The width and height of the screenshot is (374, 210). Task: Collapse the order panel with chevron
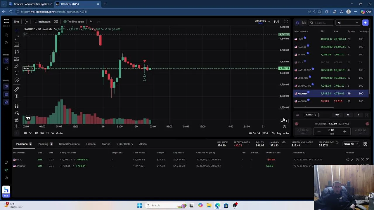click(x=367, y=115)
